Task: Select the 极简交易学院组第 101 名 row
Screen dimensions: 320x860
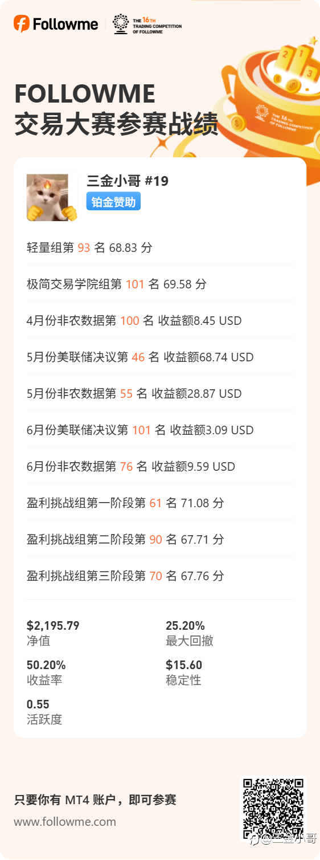Action: click(x=160, y=284)
